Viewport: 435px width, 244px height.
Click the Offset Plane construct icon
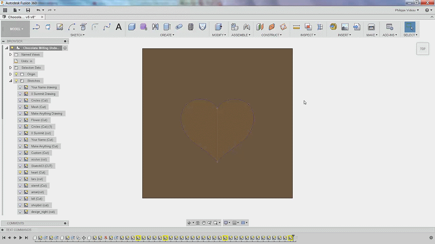(260, 27)
